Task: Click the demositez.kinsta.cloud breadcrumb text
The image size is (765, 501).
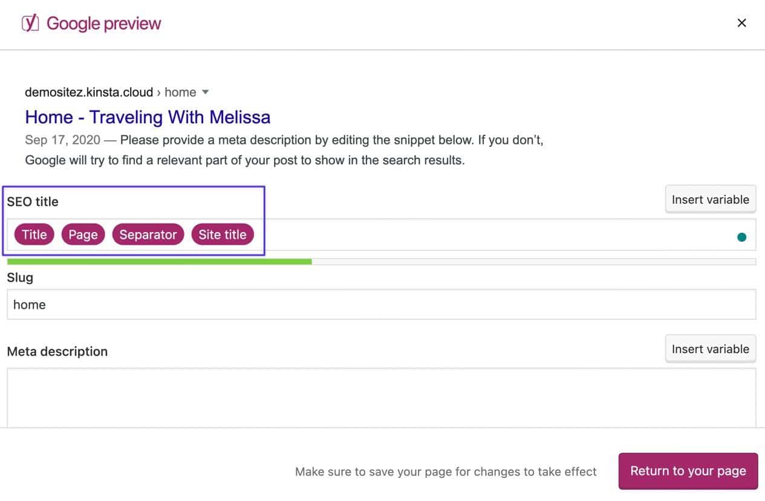Action: click(x=88, y=92)
